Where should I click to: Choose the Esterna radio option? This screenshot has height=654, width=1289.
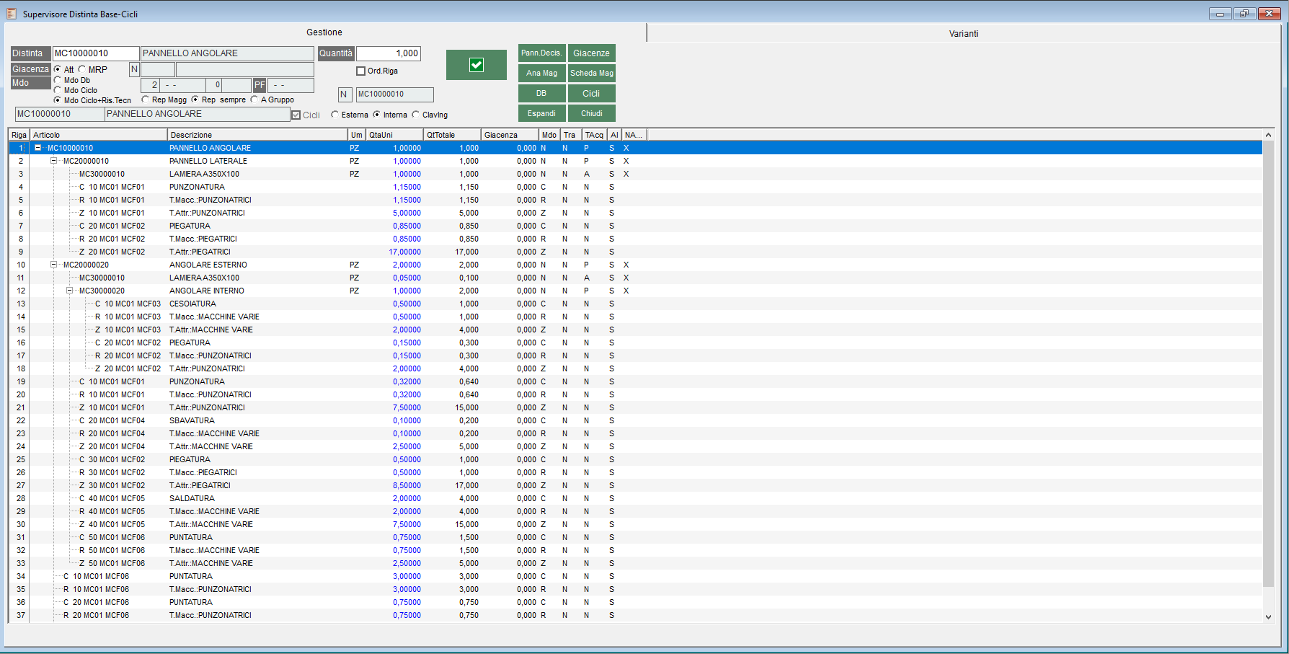click(335, 115)
